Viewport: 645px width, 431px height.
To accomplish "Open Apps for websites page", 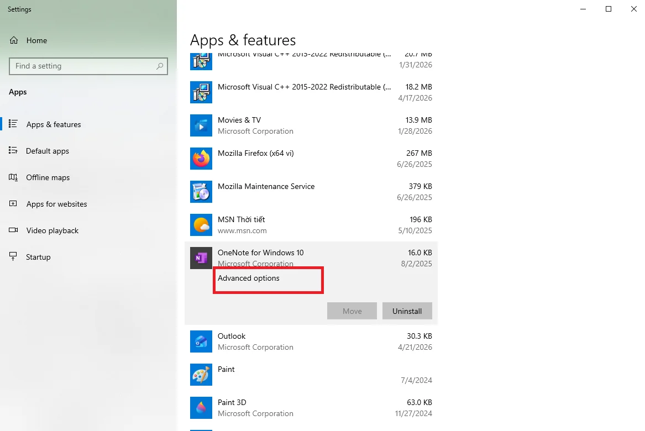I will click(x=88, y=204).
